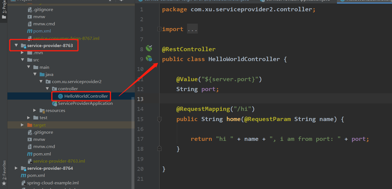The image size is (392, 189).
Task: Collapse the main folder arrow
Action: click(29, 67)
